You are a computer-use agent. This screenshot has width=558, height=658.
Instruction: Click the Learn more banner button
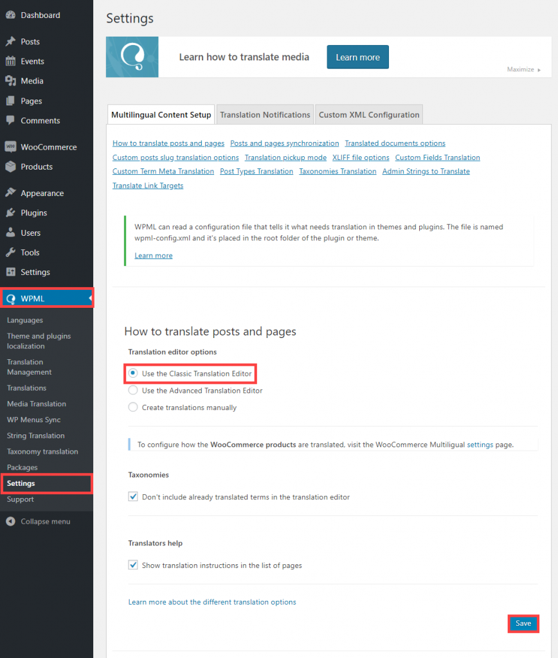click(357, 57)
